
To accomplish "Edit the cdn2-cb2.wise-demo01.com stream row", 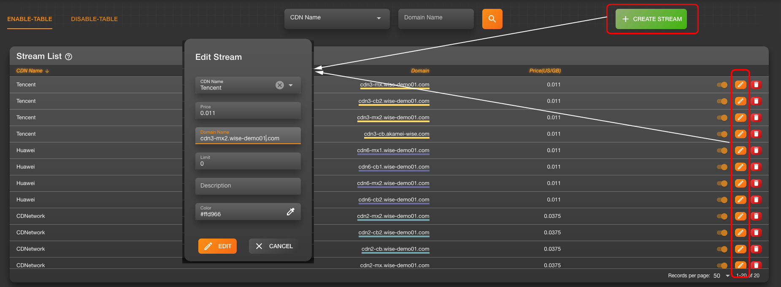I will click(740, 233).
